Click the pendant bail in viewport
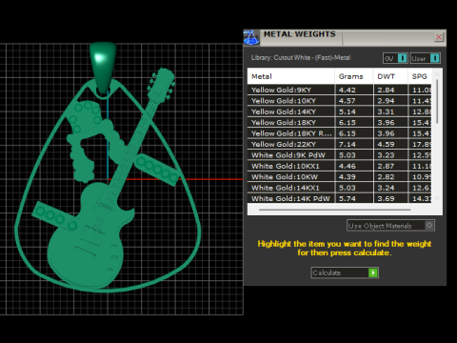 tap(103, 69)
